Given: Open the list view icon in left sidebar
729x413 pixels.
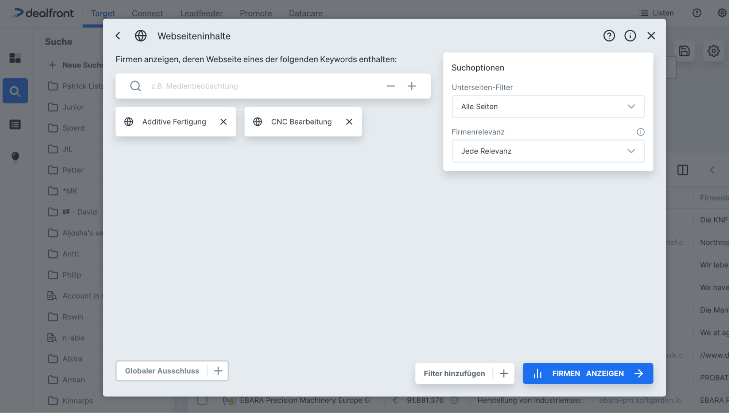Looking at the screenshot, I should point(15,124).
